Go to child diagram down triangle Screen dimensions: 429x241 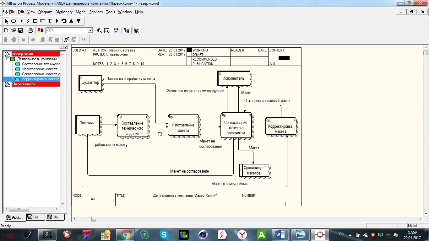(79, 21)
